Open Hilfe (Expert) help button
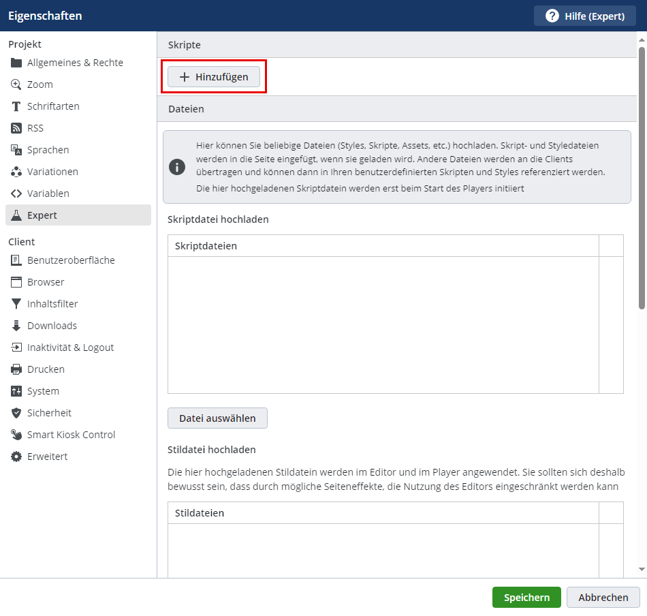This screenshot has height=616, width=647. point(586,16)
